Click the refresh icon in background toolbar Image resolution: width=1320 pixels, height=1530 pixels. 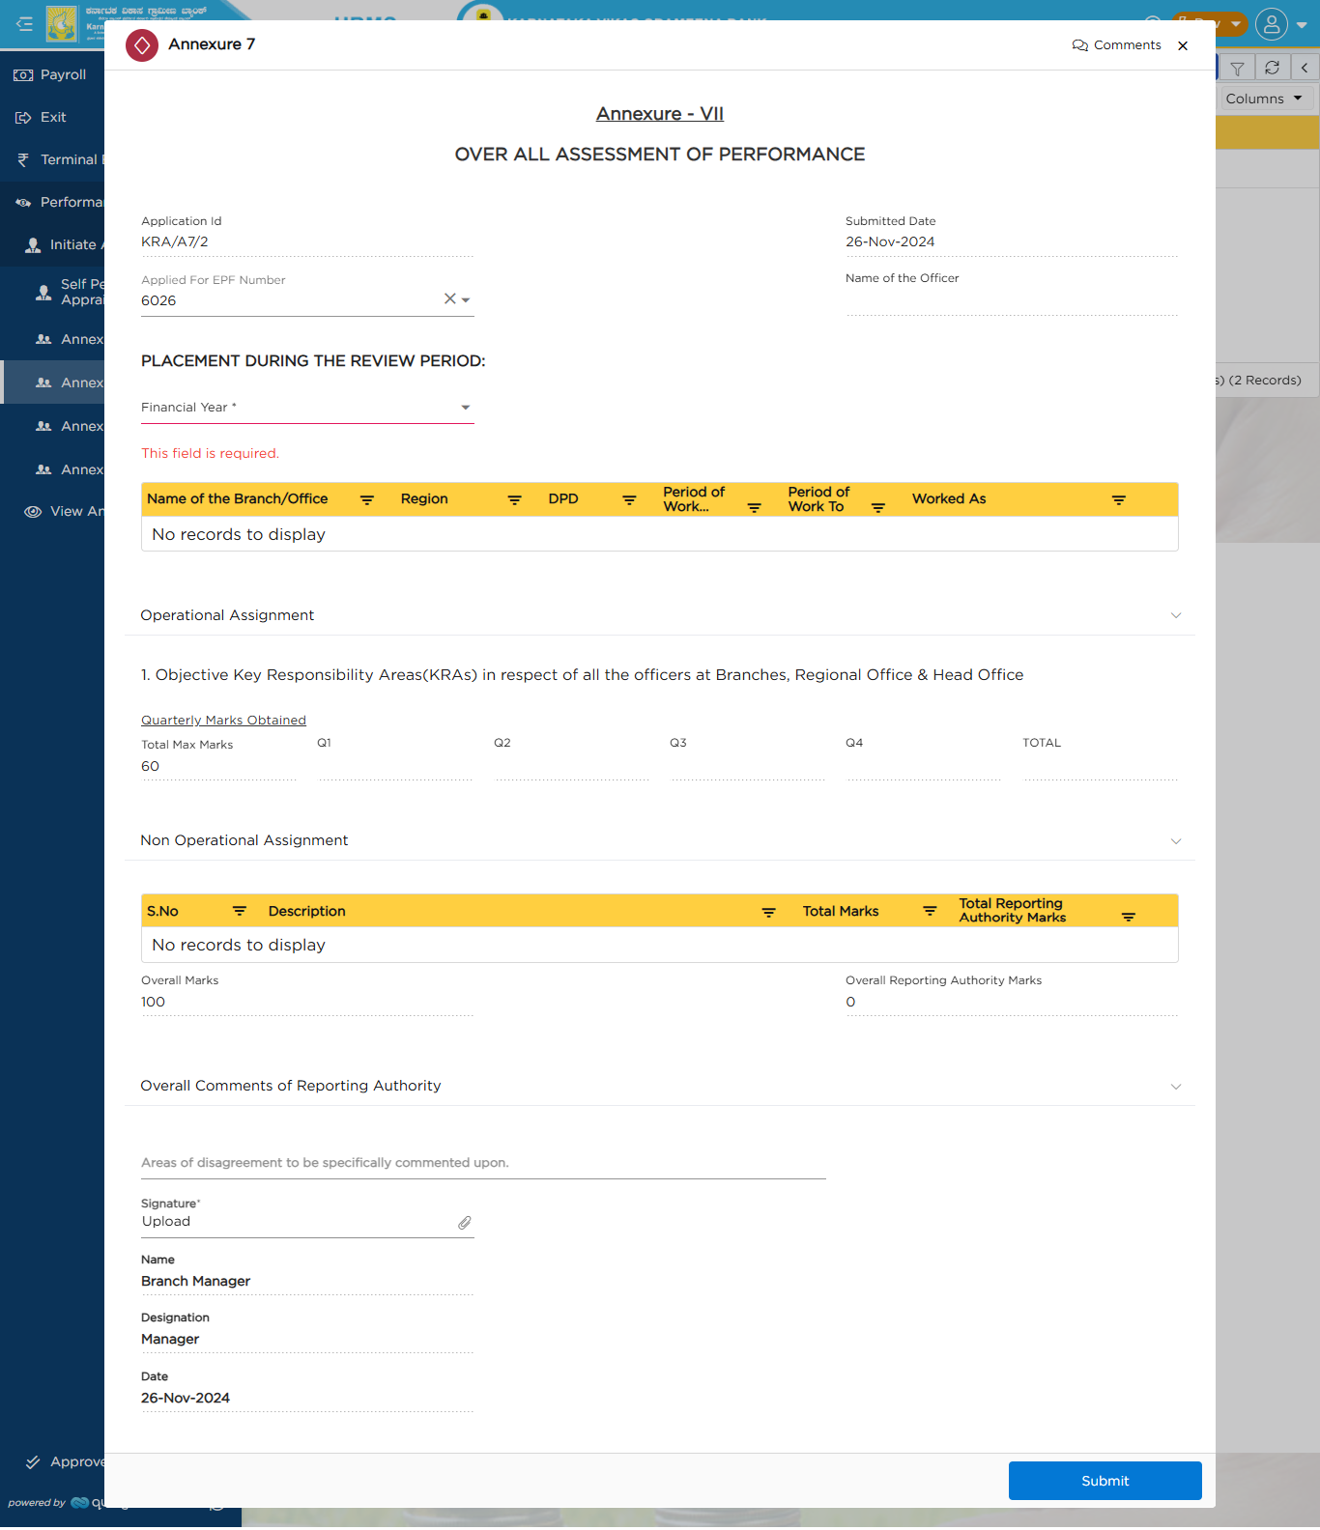[1272, 68]
